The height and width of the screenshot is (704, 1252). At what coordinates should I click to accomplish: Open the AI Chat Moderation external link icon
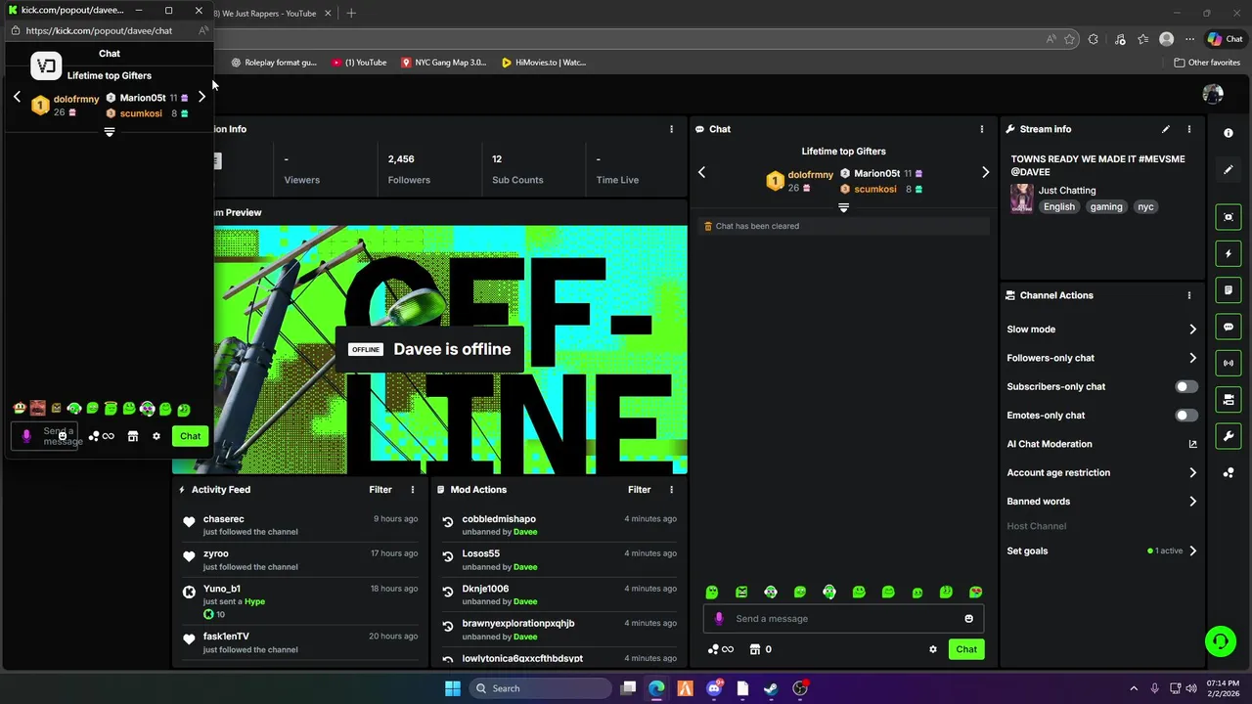pyautogui.click(x=1192, y=444)
